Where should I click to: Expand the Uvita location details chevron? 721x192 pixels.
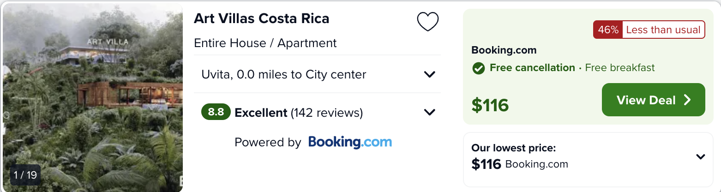click(429, 74)
